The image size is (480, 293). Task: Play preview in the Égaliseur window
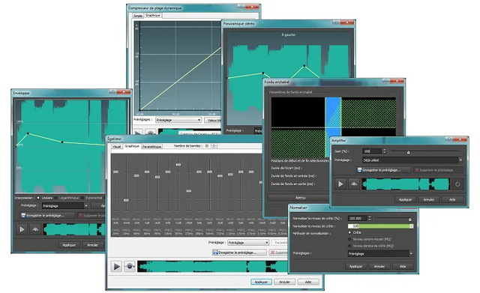point(117,266)
